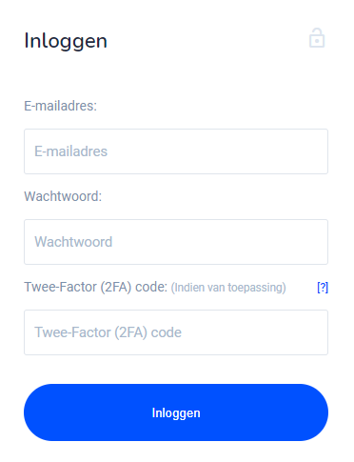Activate the Twee-Factor (2FA) code input field
The height and width of the screenshot is (462, 354).
click(x=176, y=332)
